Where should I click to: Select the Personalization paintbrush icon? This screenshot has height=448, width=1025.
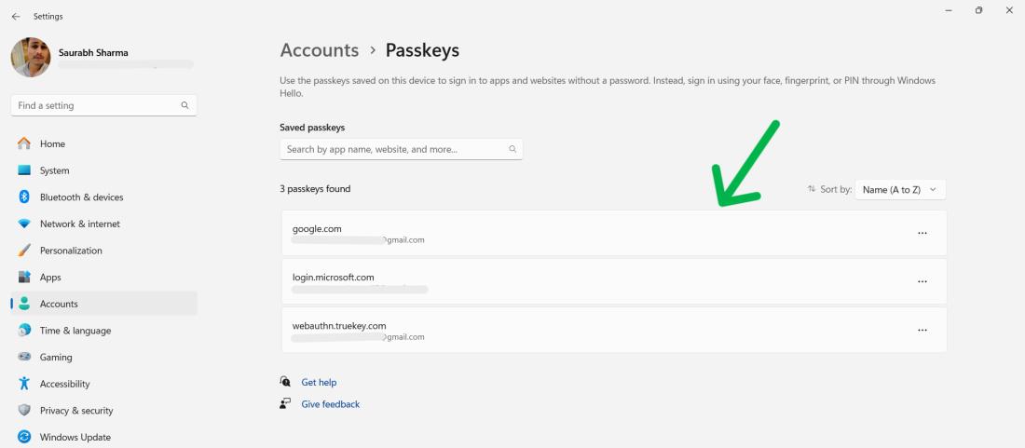point(24,251)
